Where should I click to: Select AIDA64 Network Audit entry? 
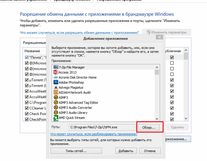point(103,92)
